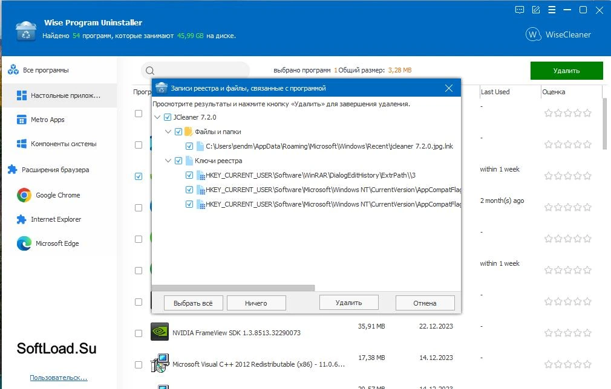The height and width of the screenshot is (389, 611).
Task: Click the Visual C++ 2012 Redistributable icon
Action: [160, 363]
